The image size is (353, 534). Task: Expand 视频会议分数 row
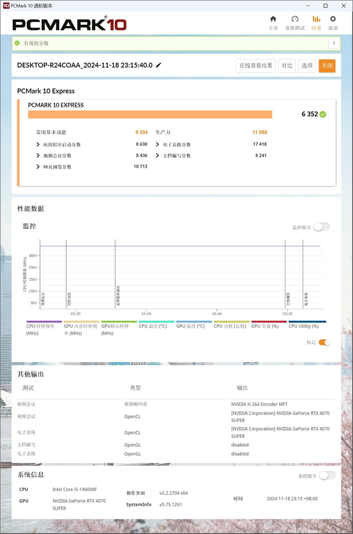[38, 155]
